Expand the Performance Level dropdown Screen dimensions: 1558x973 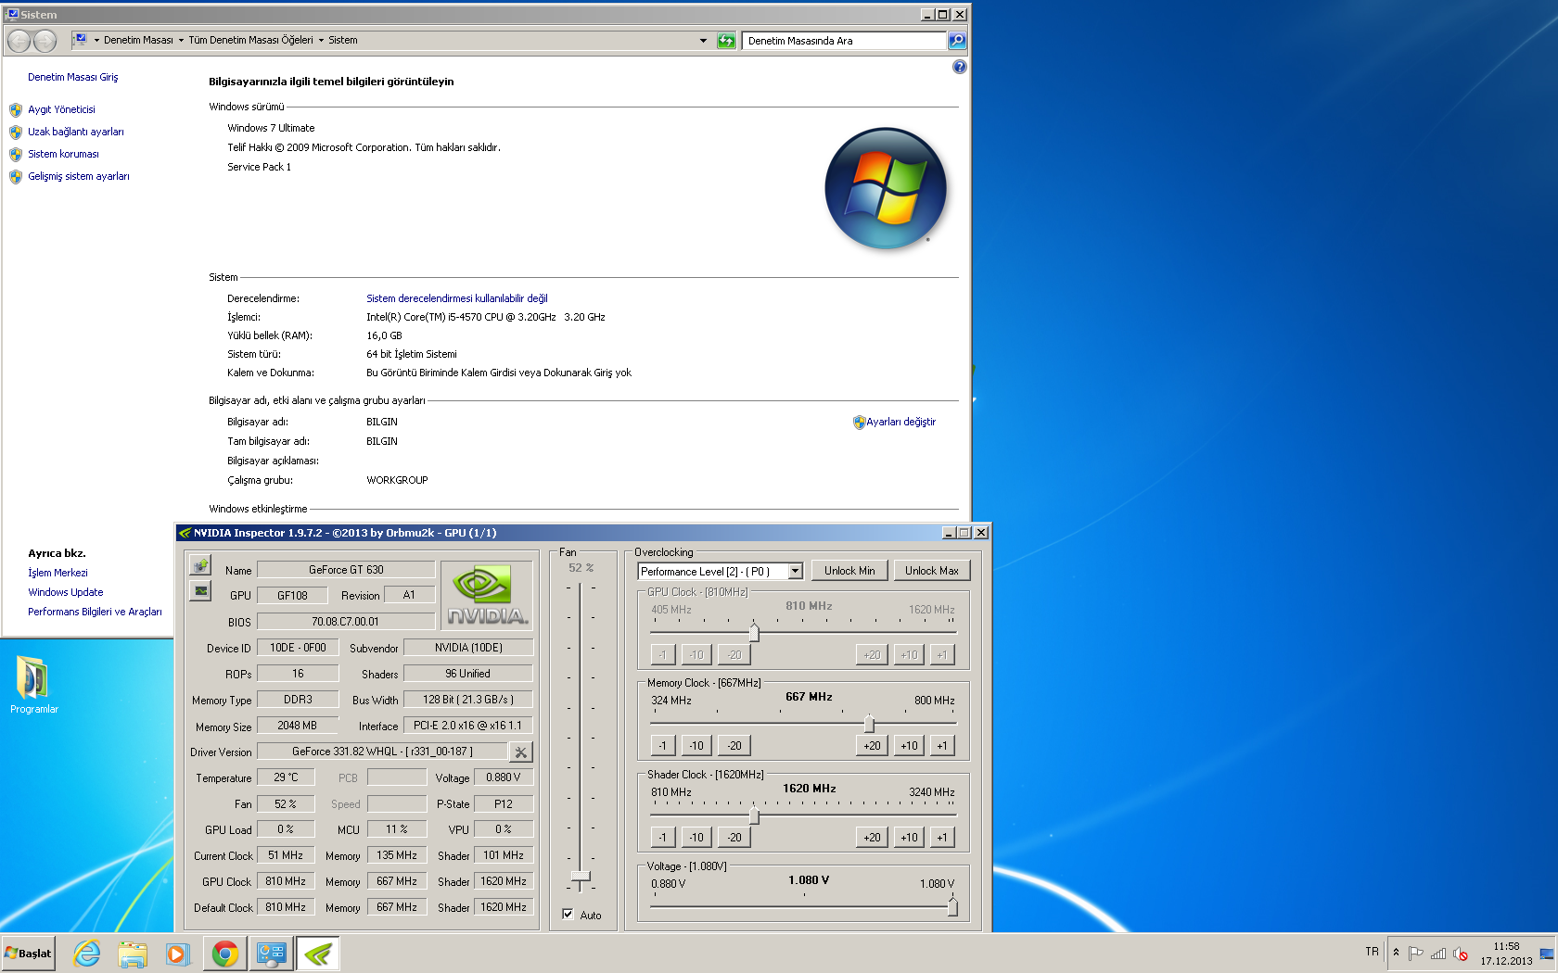[x=795, y=572]
